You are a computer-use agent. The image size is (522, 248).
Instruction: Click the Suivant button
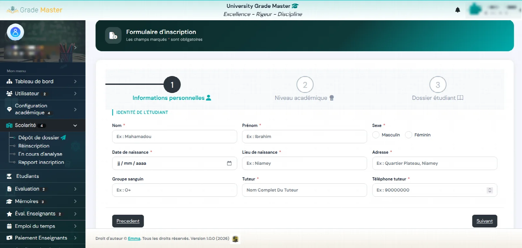point(484,221)
